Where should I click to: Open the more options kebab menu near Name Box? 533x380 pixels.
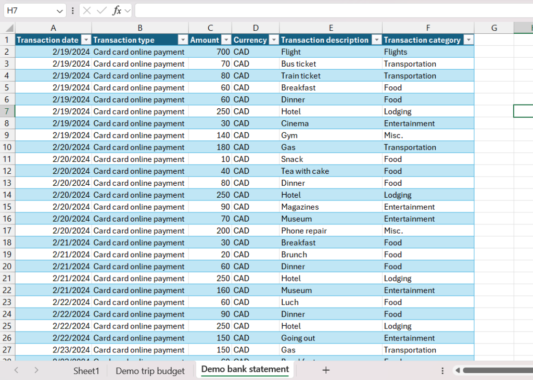[x=72, y=10]
